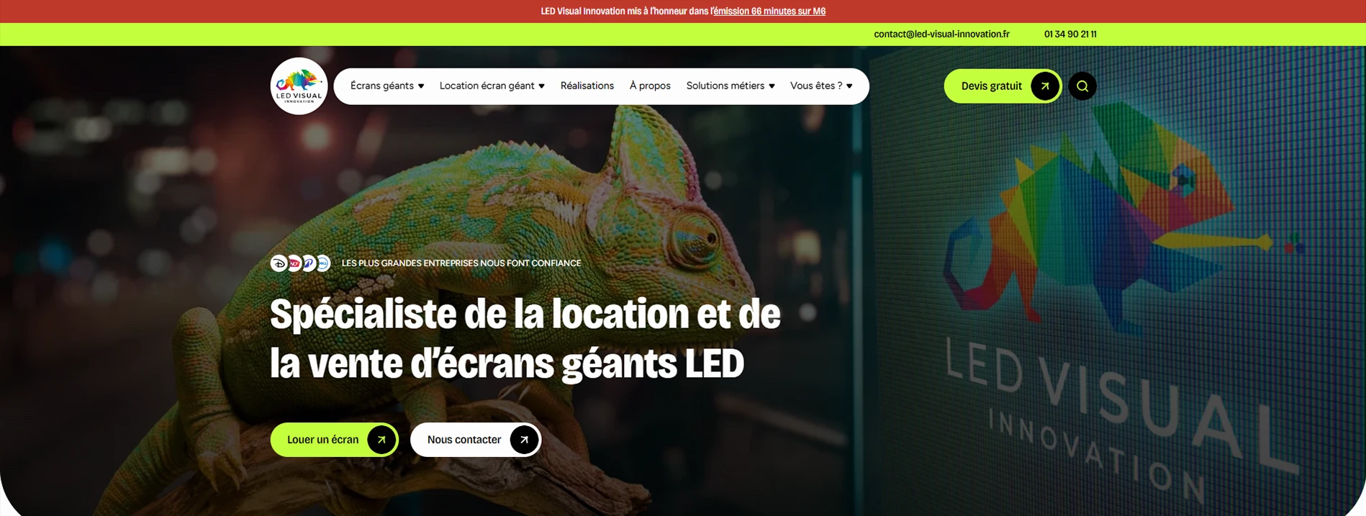Go to the À propos page
Viewport: 1366px width, 516px height.
tap(650, 86)
